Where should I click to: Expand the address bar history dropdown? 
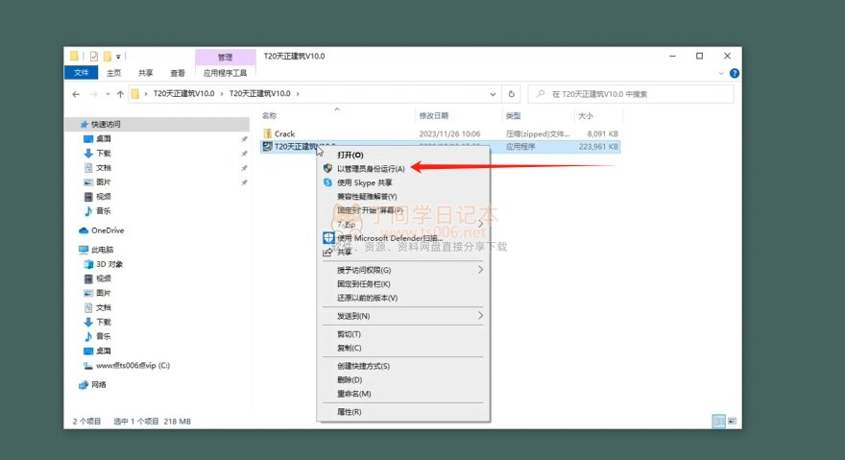[493, 94]
